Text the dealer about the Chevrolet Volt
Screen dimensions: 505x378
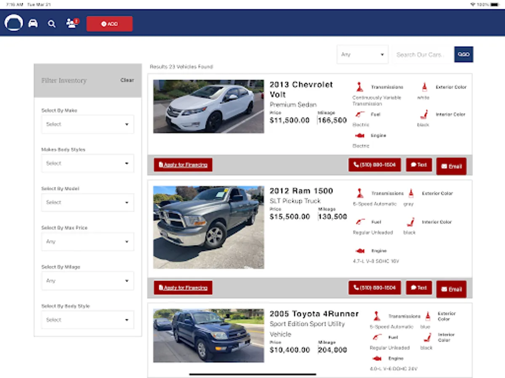click(x=419, y=165)
